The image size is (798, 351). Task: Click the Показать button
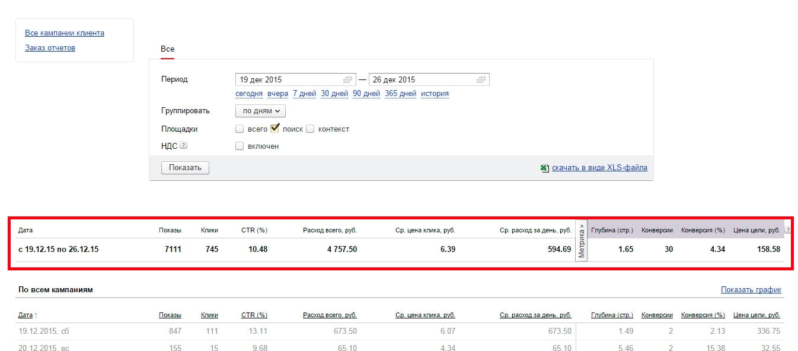coord(185,168)
